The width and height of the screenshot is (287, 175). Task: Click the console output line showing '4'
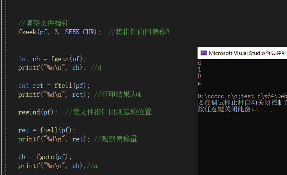199,70
